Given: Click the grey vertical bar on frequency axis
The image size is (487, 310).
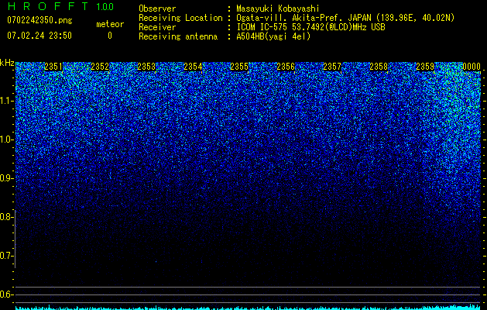Looking at the screenshot, I should 15,239.
